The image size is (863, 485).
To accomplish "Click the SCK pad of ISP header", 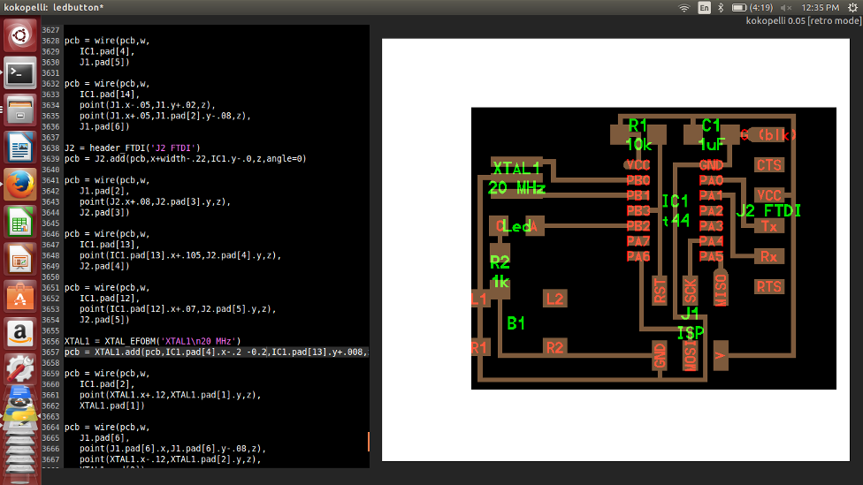I will [x=691, y=291].
